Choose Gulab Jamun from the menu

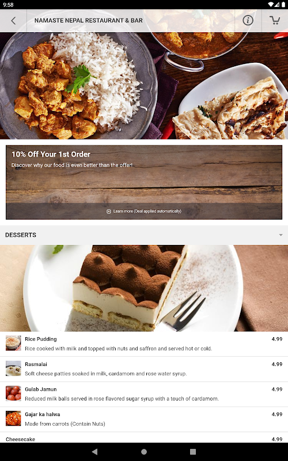(144, 394)
